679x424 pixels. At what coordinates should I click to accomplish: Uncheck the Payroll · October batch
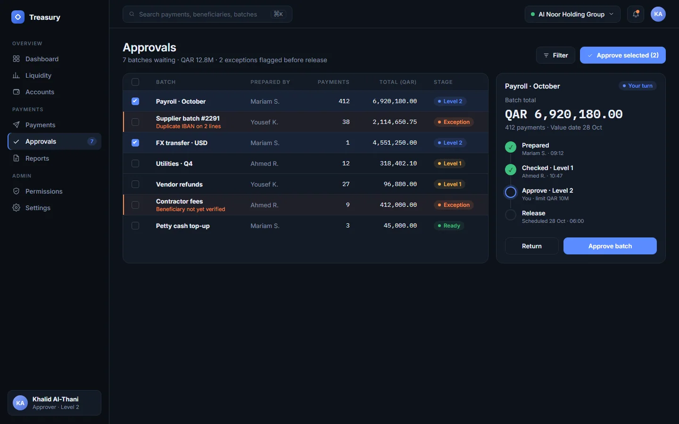tap(135, 101)
